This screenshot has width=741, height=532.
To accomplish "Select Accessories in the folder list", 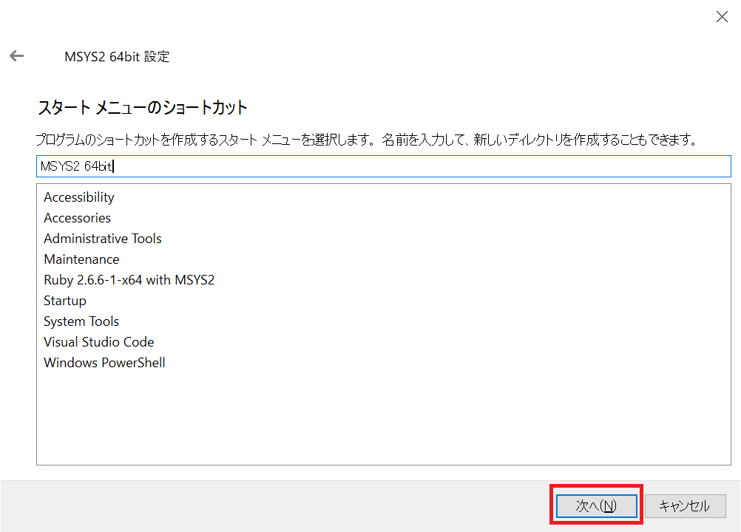I will [78, 218].
